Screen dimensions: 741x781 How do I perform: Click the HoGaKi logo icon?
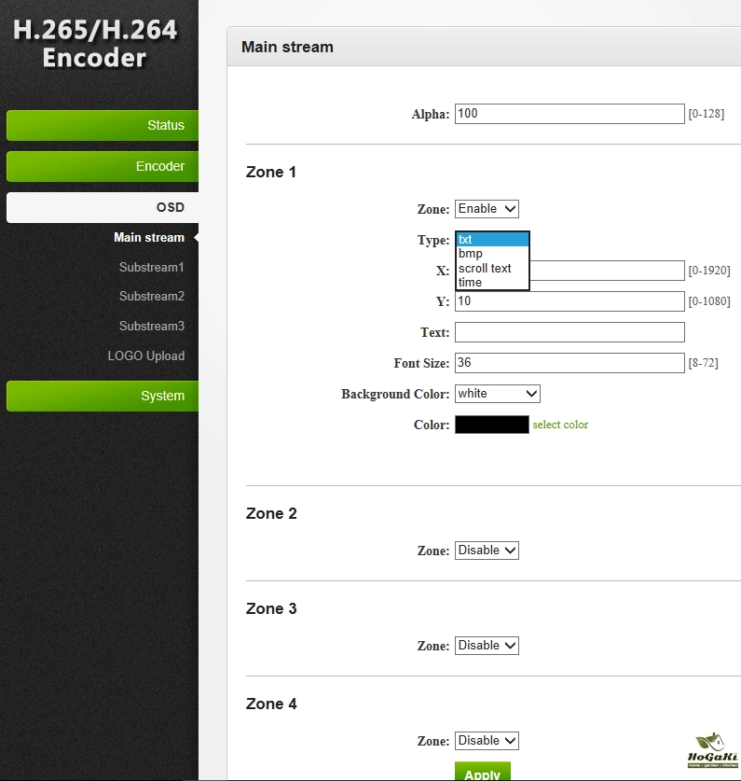click(712, 751)
